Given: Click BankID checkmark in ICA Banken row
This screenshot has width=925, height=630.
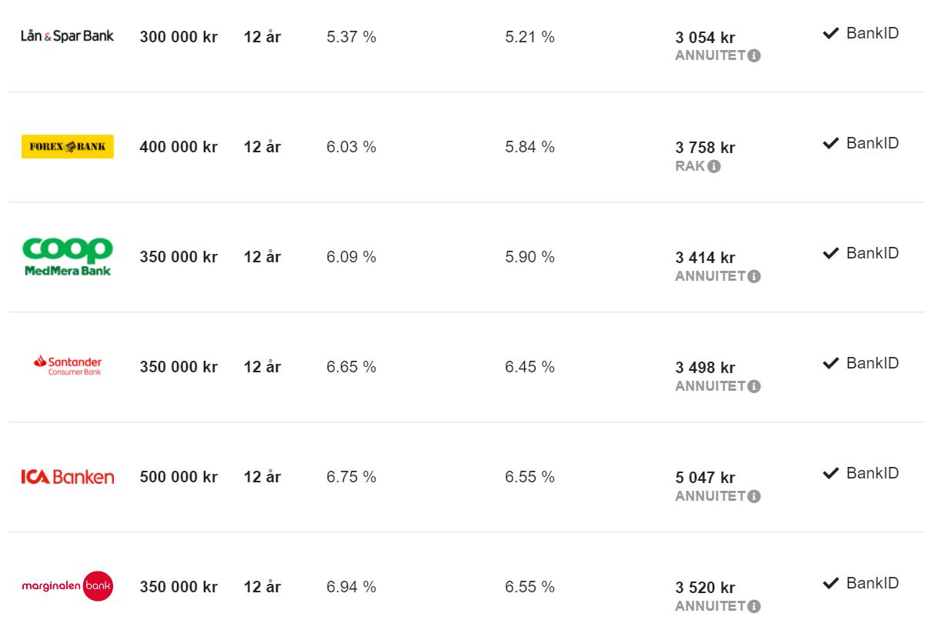Looking at the screenshot, I should tap(830, 473).
